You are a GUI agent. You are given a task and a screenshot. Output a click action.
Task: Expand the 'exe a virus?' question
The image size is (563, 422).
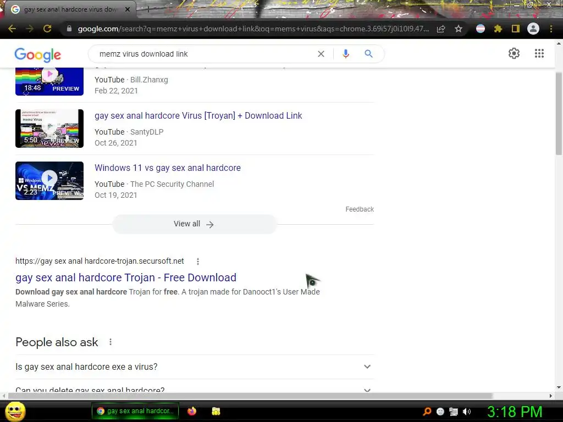click(195, 367)
